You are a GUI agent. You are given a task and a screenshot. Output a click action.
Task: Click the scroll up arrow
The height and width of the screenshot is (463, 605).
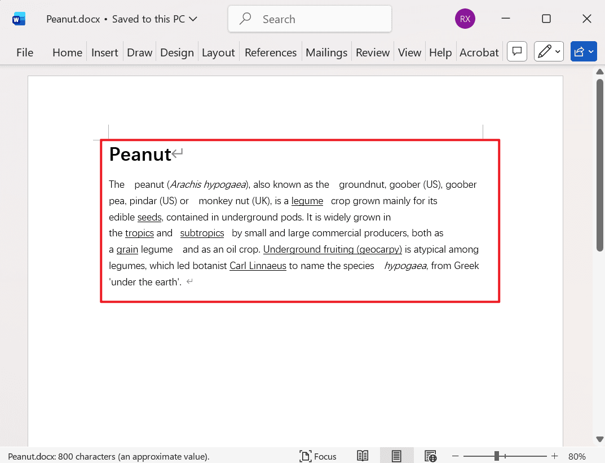pyautogui.click(x=599, y=72)
